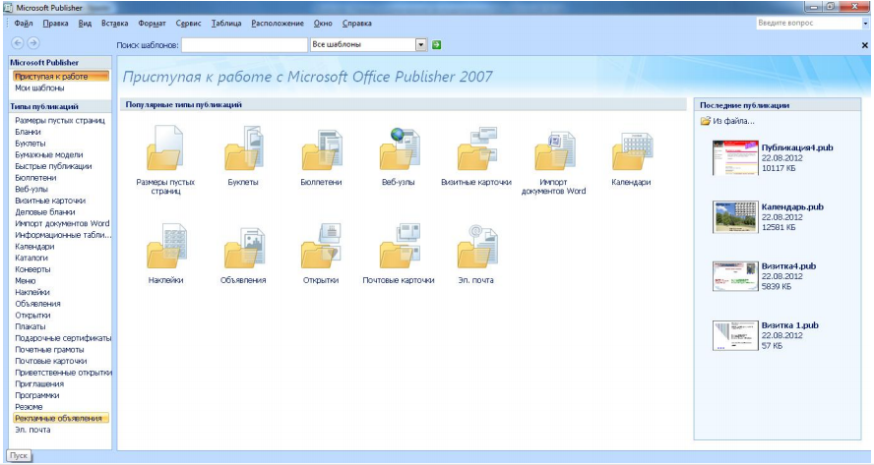Click the Поиск шаблонов search field
This screenshot has height=465, width=874.
click(245, 44)
